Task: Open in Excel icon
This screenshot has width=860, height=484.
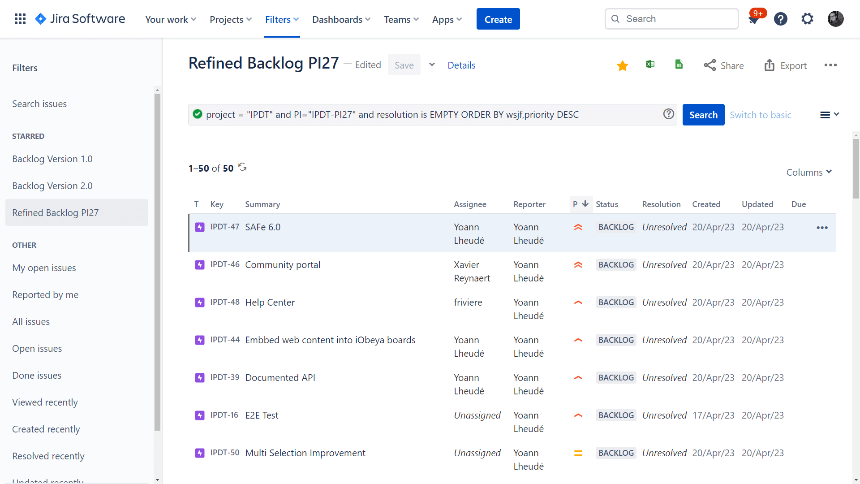Action: pyautogui.click(x=650, y=64)
